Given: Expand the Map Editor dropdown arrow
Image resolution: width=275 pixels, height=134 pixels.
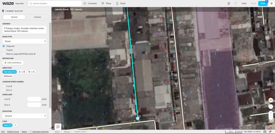Looking at the screenshot, I should [26, 3].
